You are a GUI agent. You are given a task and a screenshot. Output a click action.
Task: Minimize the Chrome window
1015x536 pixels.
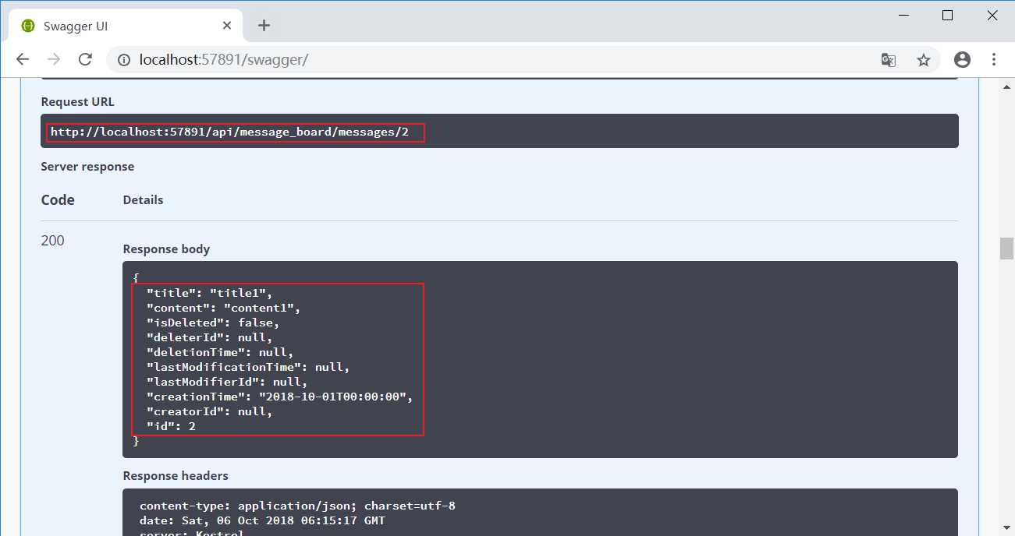click(902, 15)
